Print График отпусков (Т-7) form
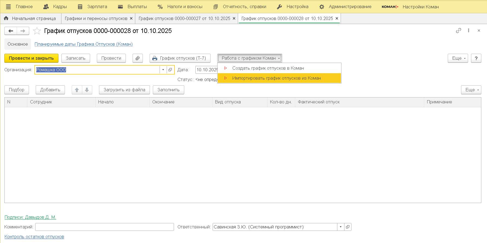This screenshot has width=487, height=243. (180, 58)
